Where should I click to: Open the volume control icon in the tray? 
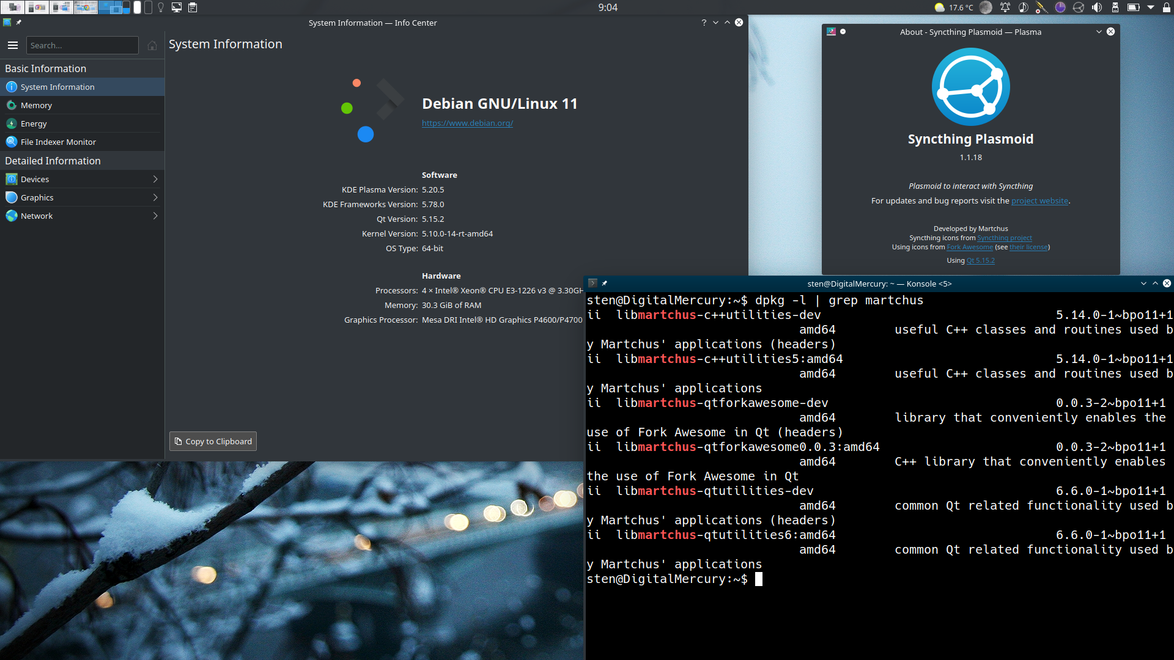click(x=1097, y=7)
